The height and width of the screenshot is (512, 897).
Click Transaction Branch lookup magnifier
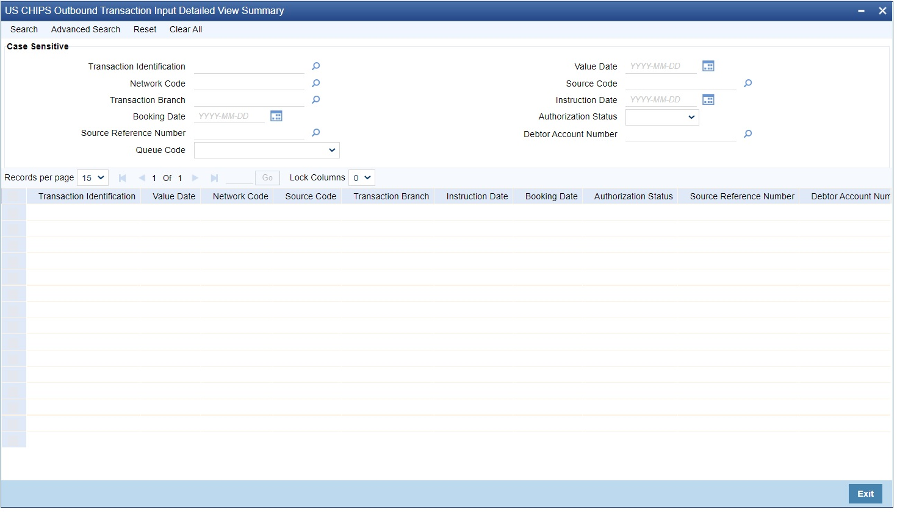click(315, 99)
